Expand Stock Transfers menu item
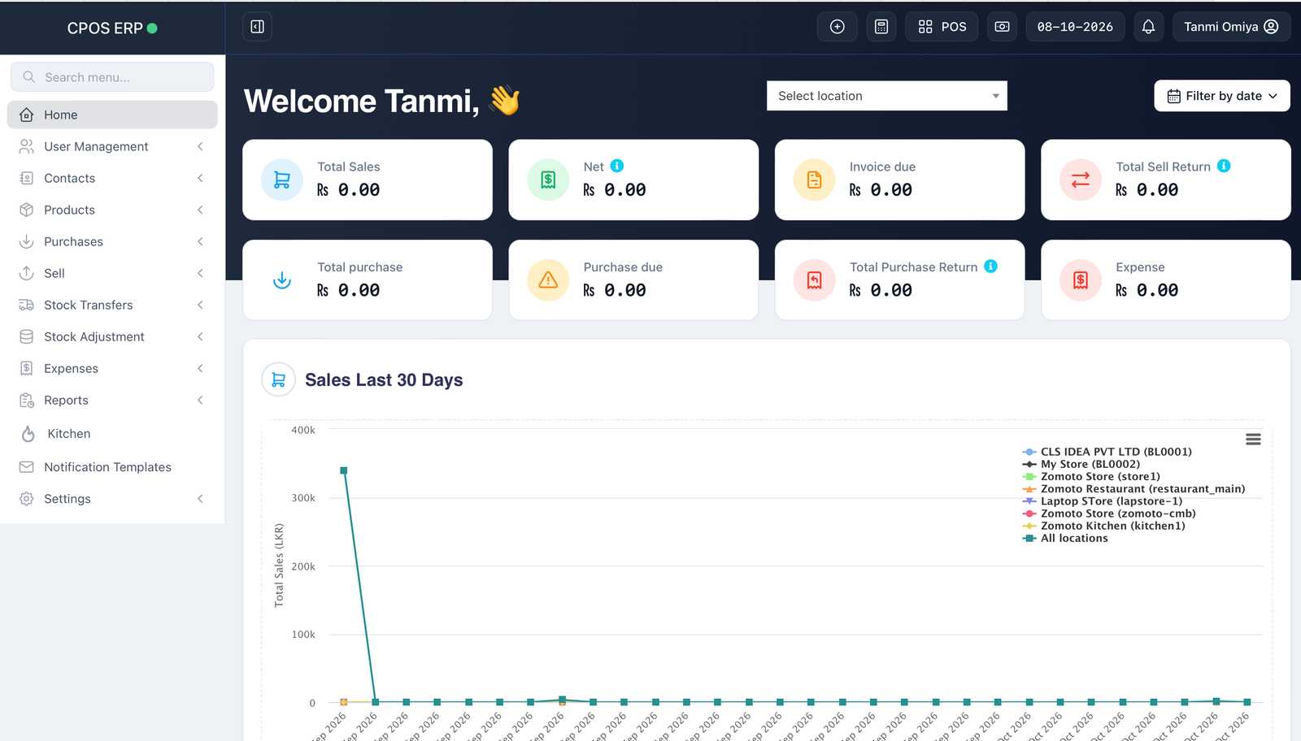 [x=112, y=305]
